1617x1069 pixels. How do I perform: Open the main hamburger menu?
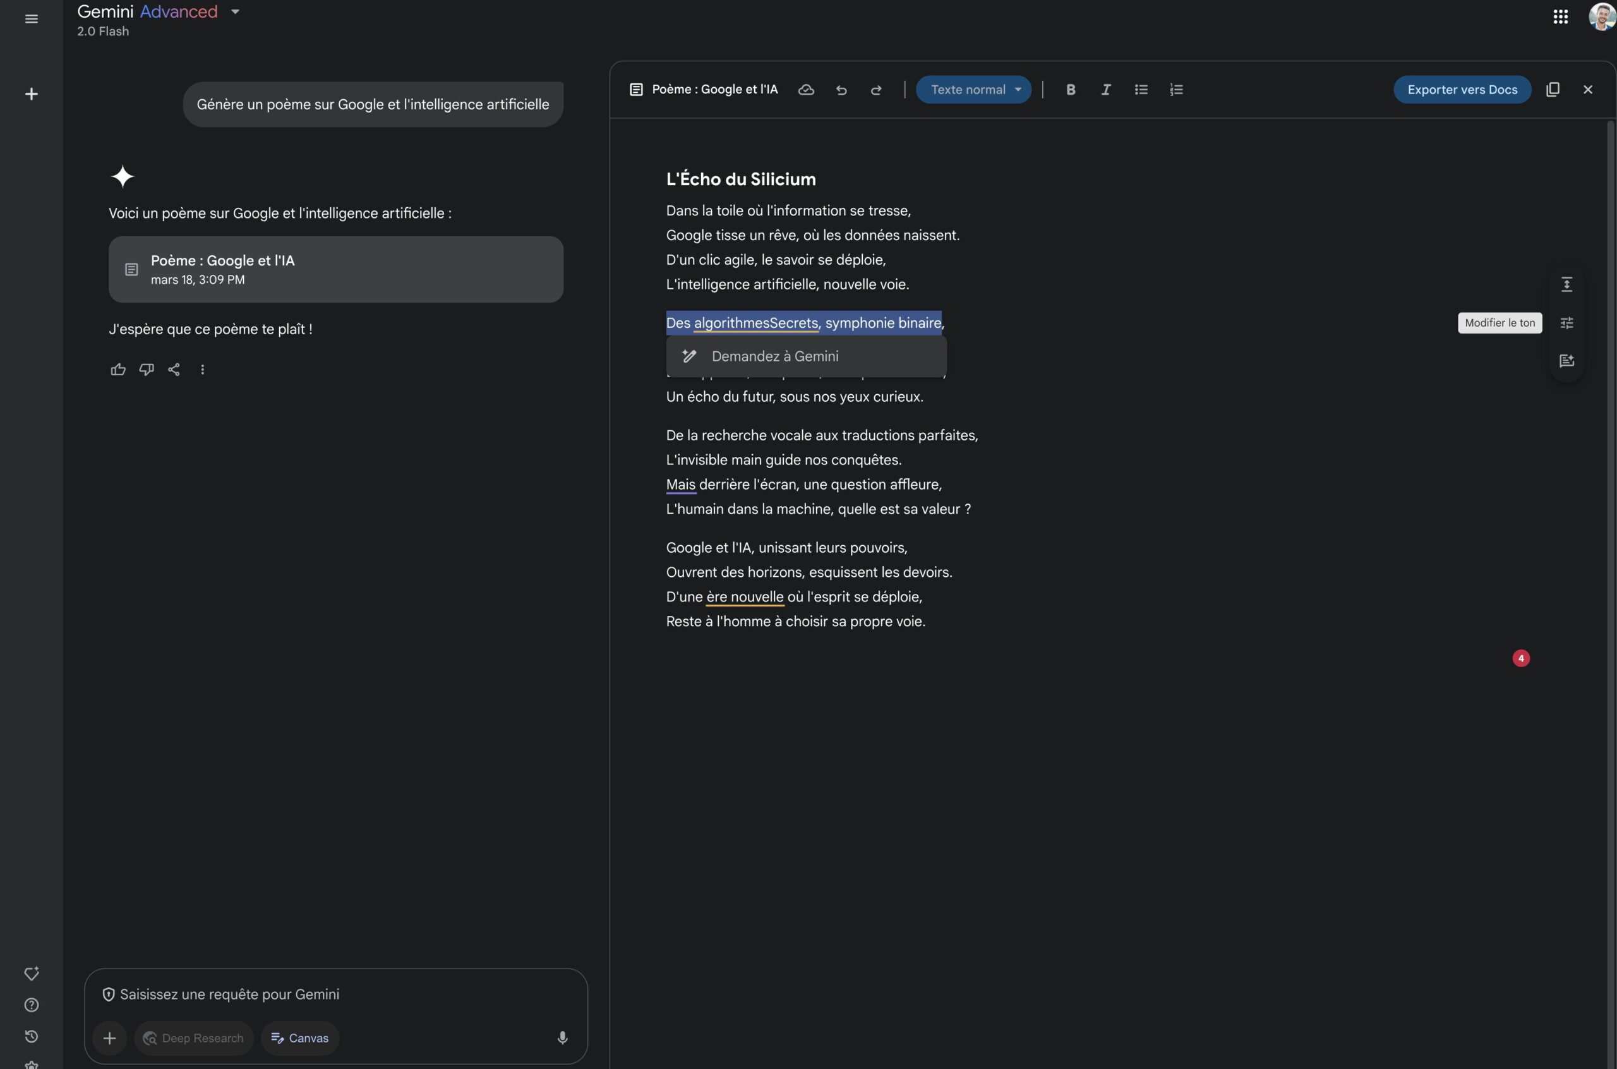click(x=32, y=18)
